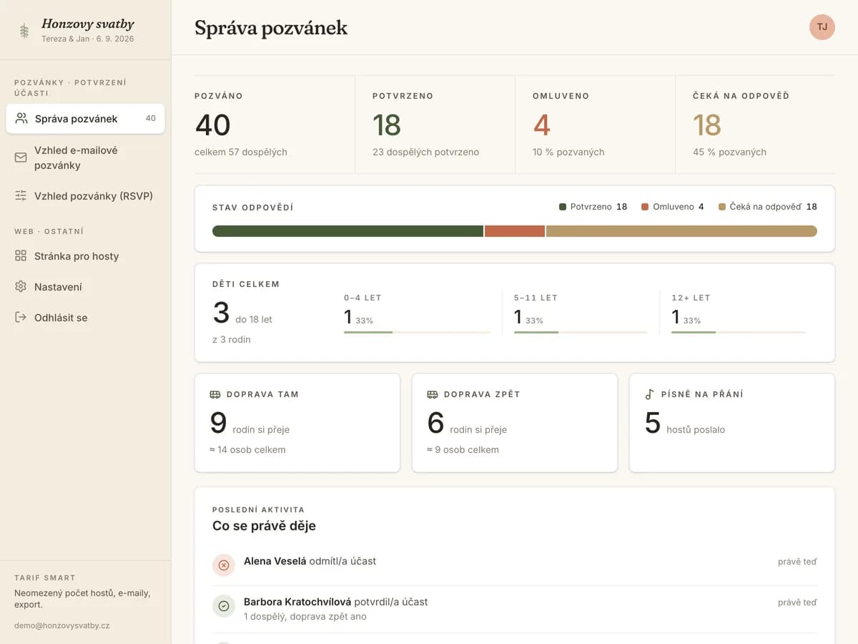Open Vzhled e-mailové pozvánky in the sidebar

pos(85,157)
